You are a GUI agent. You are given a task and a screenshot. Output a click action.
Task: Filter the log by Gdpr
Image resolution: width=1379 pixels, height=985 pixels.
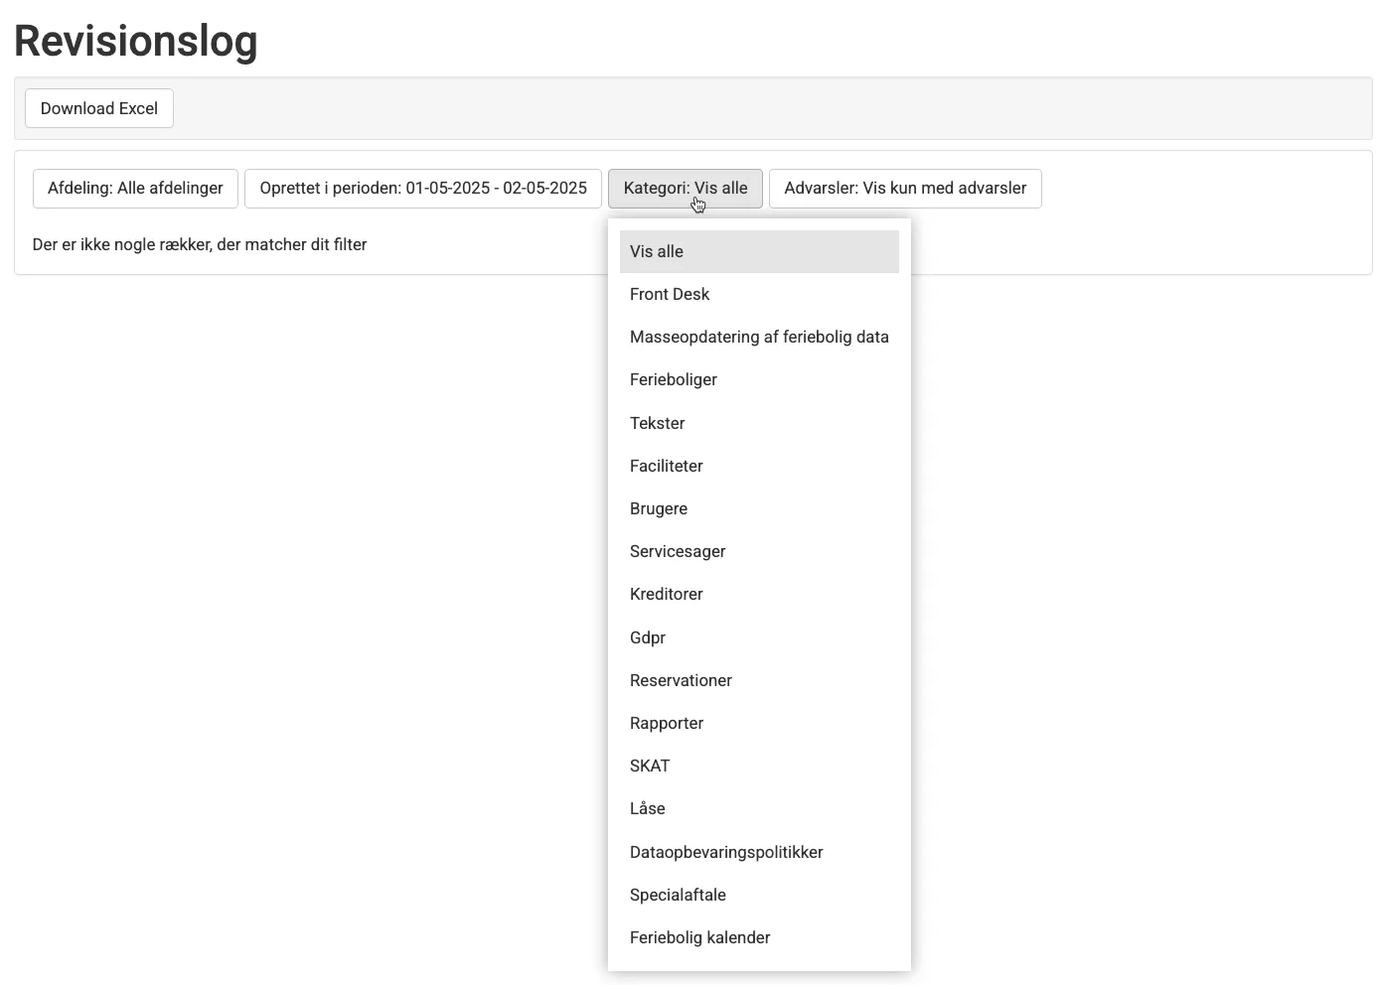click(x=648, y=637)
